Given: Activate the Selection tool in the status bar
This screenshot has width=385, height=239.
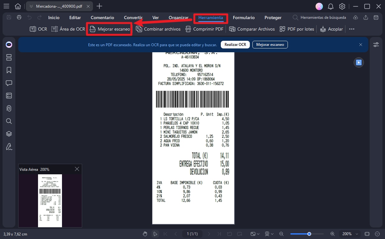Looking at the screenshot, I should coord(156,234).
